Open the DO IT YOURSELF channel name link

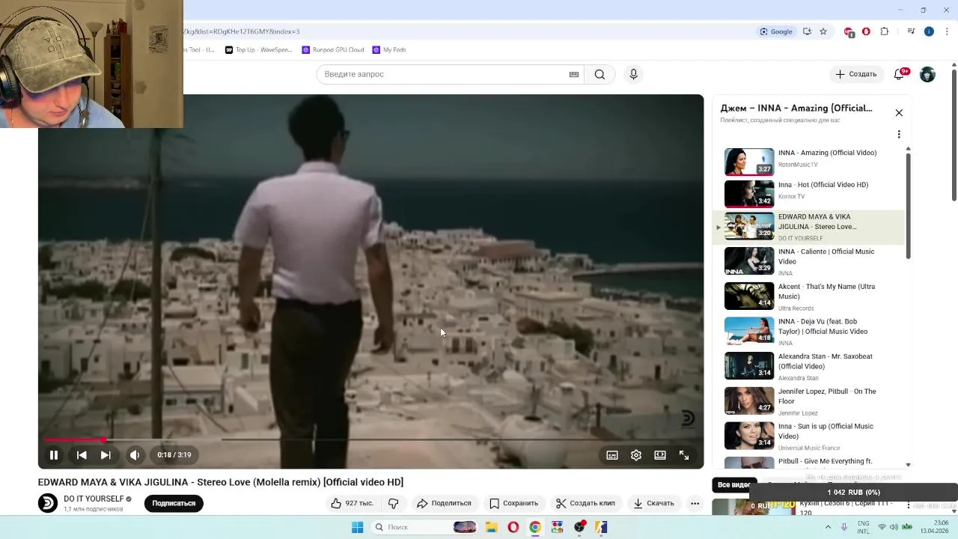tap(94, 499)
